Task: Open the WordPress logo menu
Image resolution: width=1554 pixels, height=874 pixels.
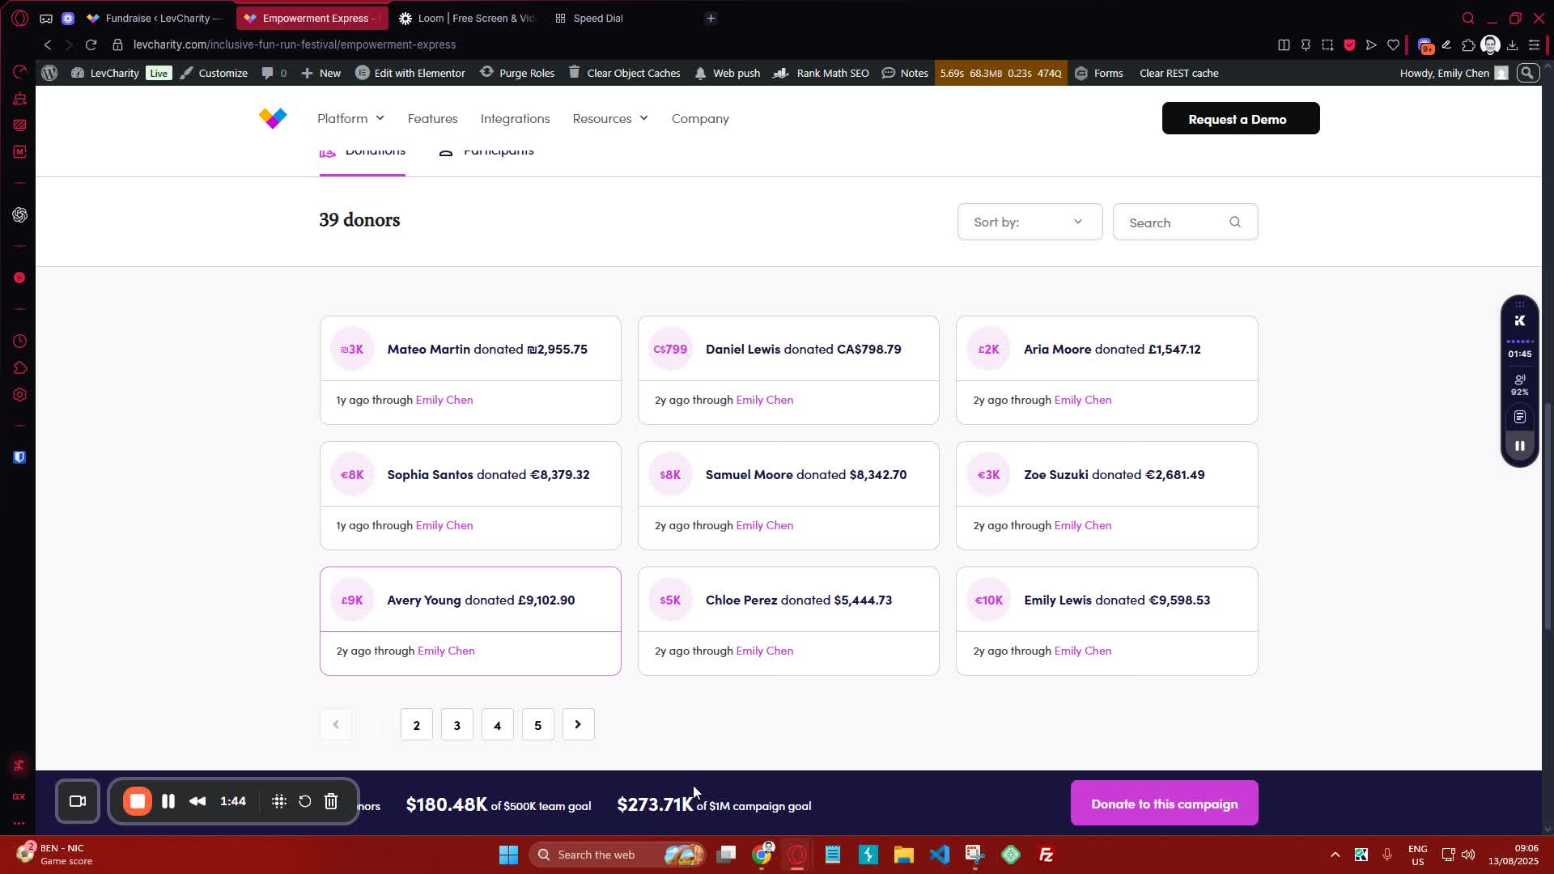Action: [49, 73]
